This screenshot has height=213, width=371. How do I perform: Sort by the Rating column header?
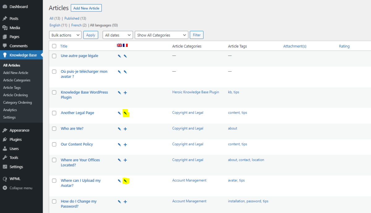(344, 46)
